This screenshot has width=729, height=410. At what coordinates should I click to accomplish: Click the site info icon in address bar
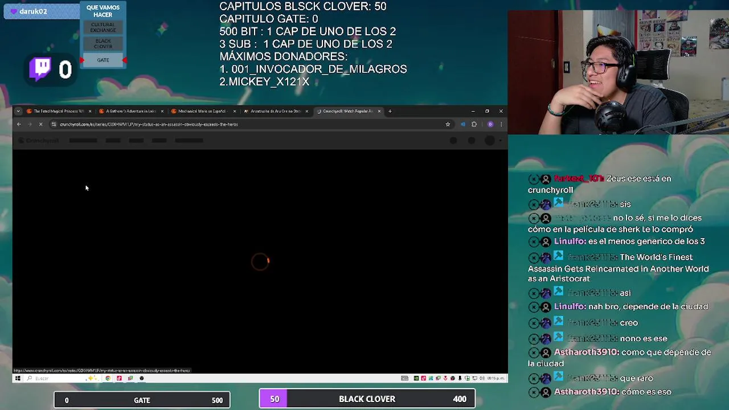click(54, 124)
